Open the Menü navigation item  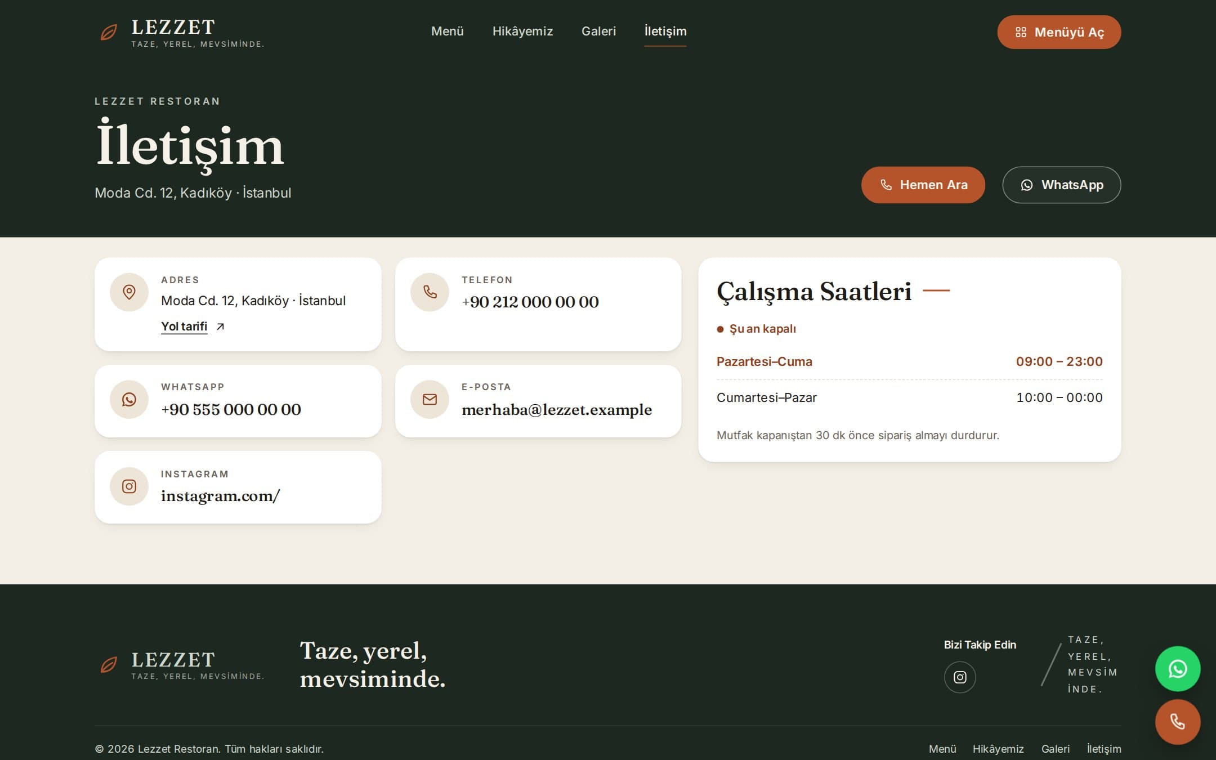[x=448, y=32]
